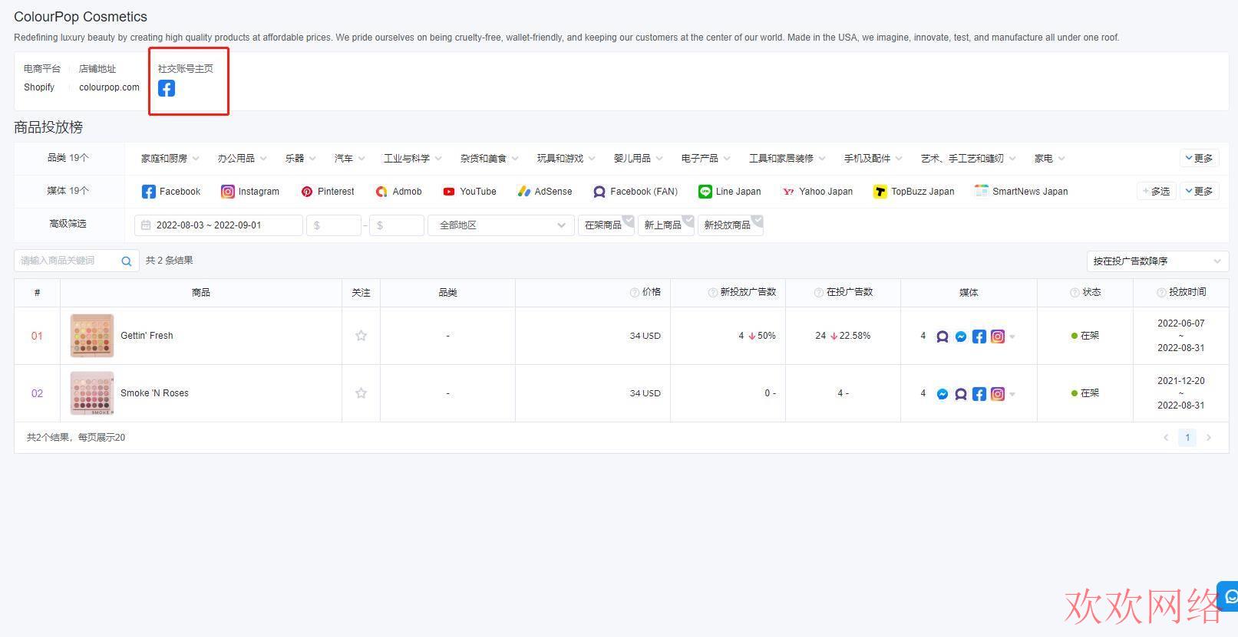
Task: Filter media by Admob
Action: point(398,192)
